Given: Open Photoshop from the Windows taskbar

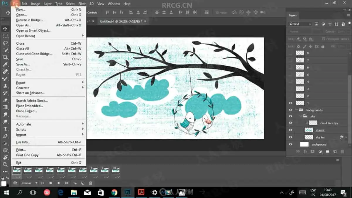Looking at the screenshot, I should [x=128, y=192].
